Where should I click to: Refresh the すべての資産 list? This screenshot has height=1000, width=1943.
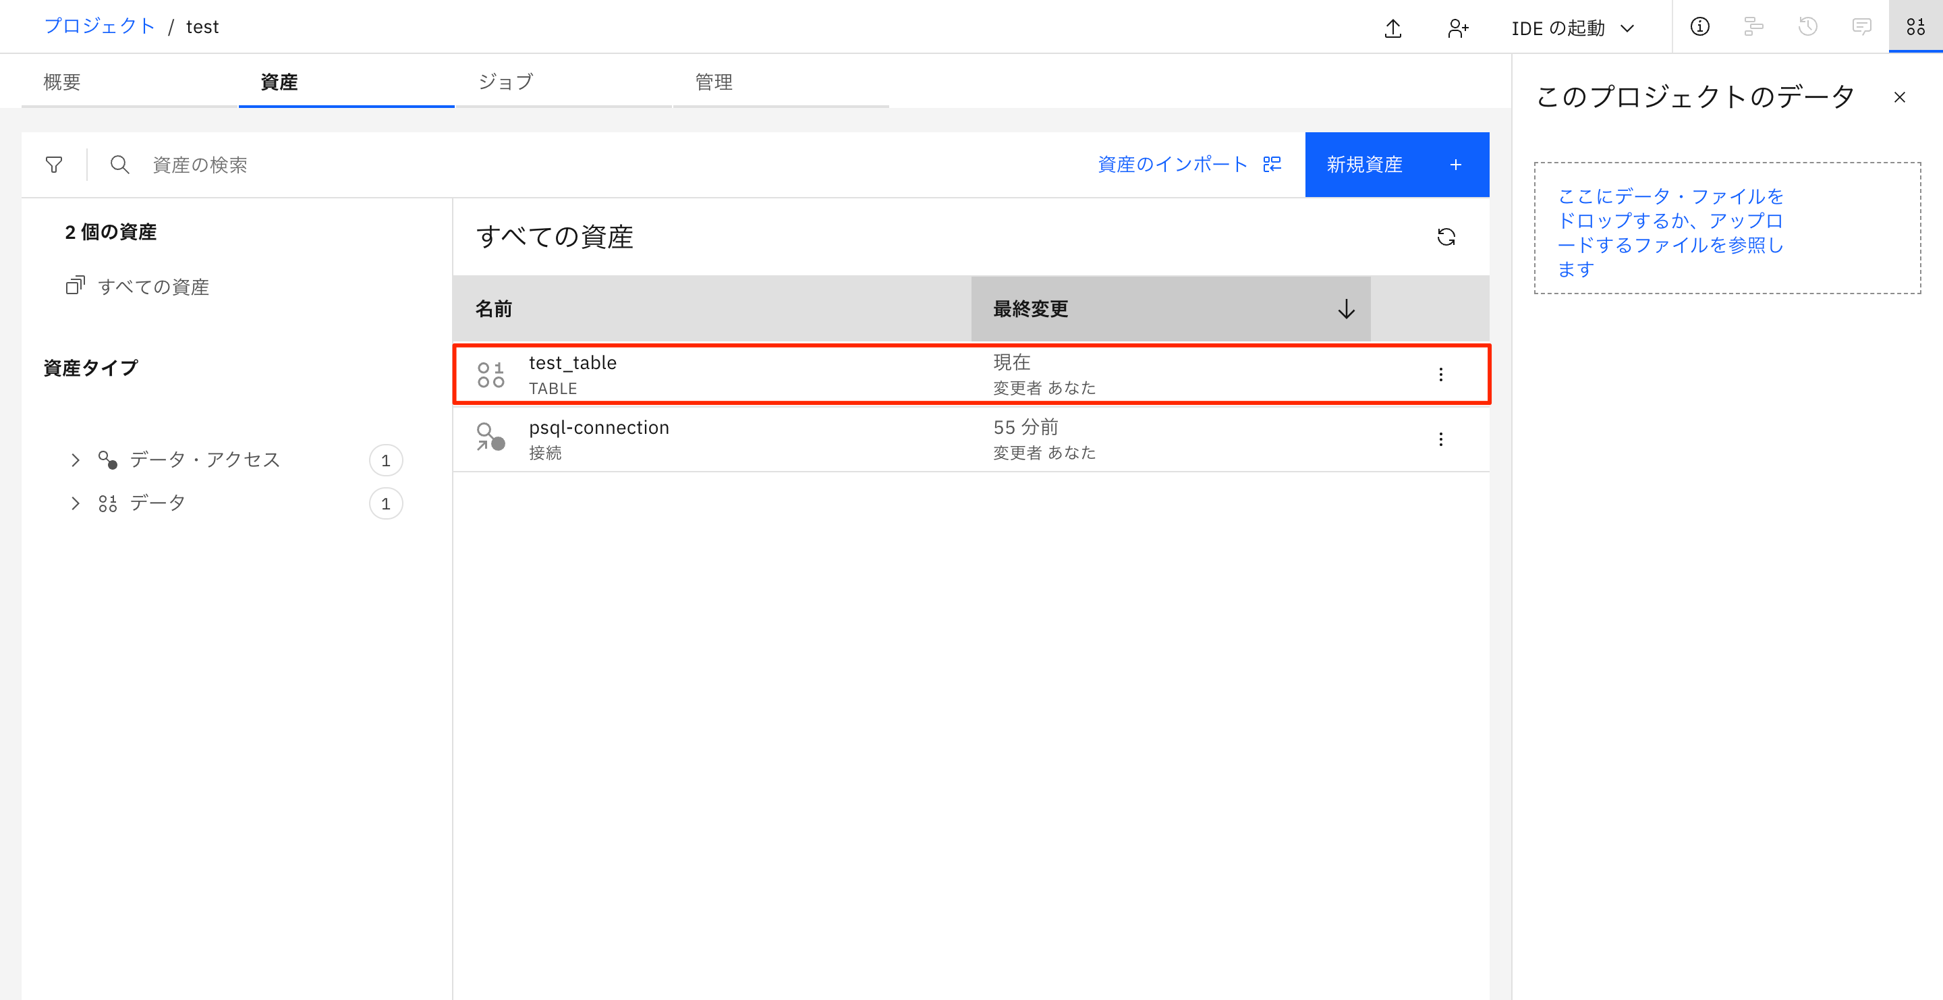coord(1447,236)
